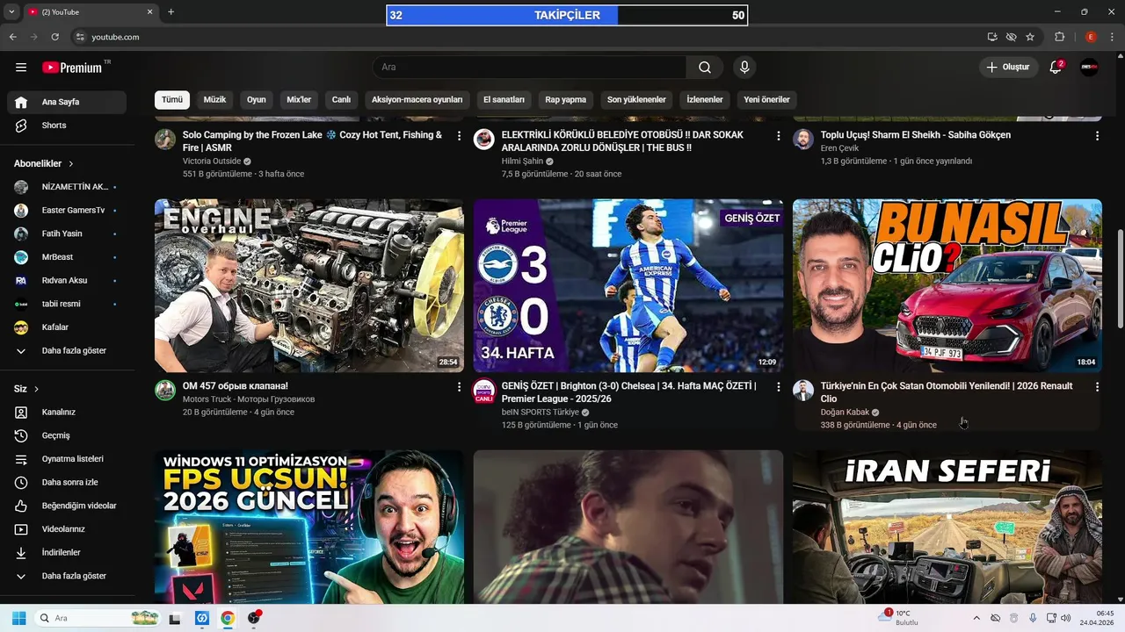Select the İzlenenler chip

pyautogui.click(x=705, y=99)
